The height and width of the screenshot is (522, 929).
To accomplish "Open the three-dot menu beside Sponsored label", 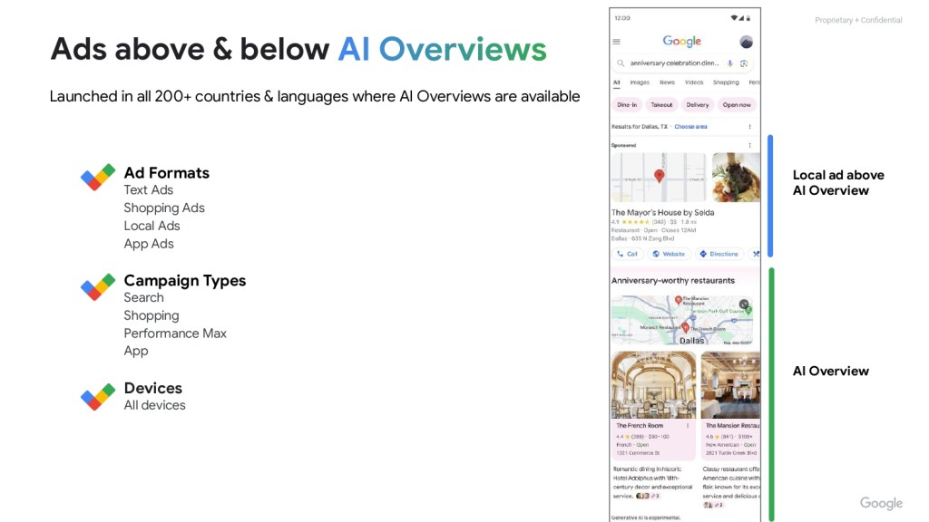I will 749,145.
